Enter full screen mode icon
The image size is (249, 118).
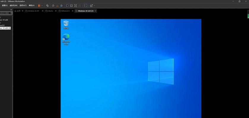pyautogui.click(x=76, y=6)
